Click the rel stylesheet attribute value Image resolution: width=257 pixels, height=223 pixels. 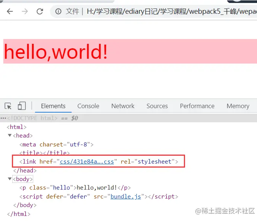pyautogui.click(x=154, y=162)
